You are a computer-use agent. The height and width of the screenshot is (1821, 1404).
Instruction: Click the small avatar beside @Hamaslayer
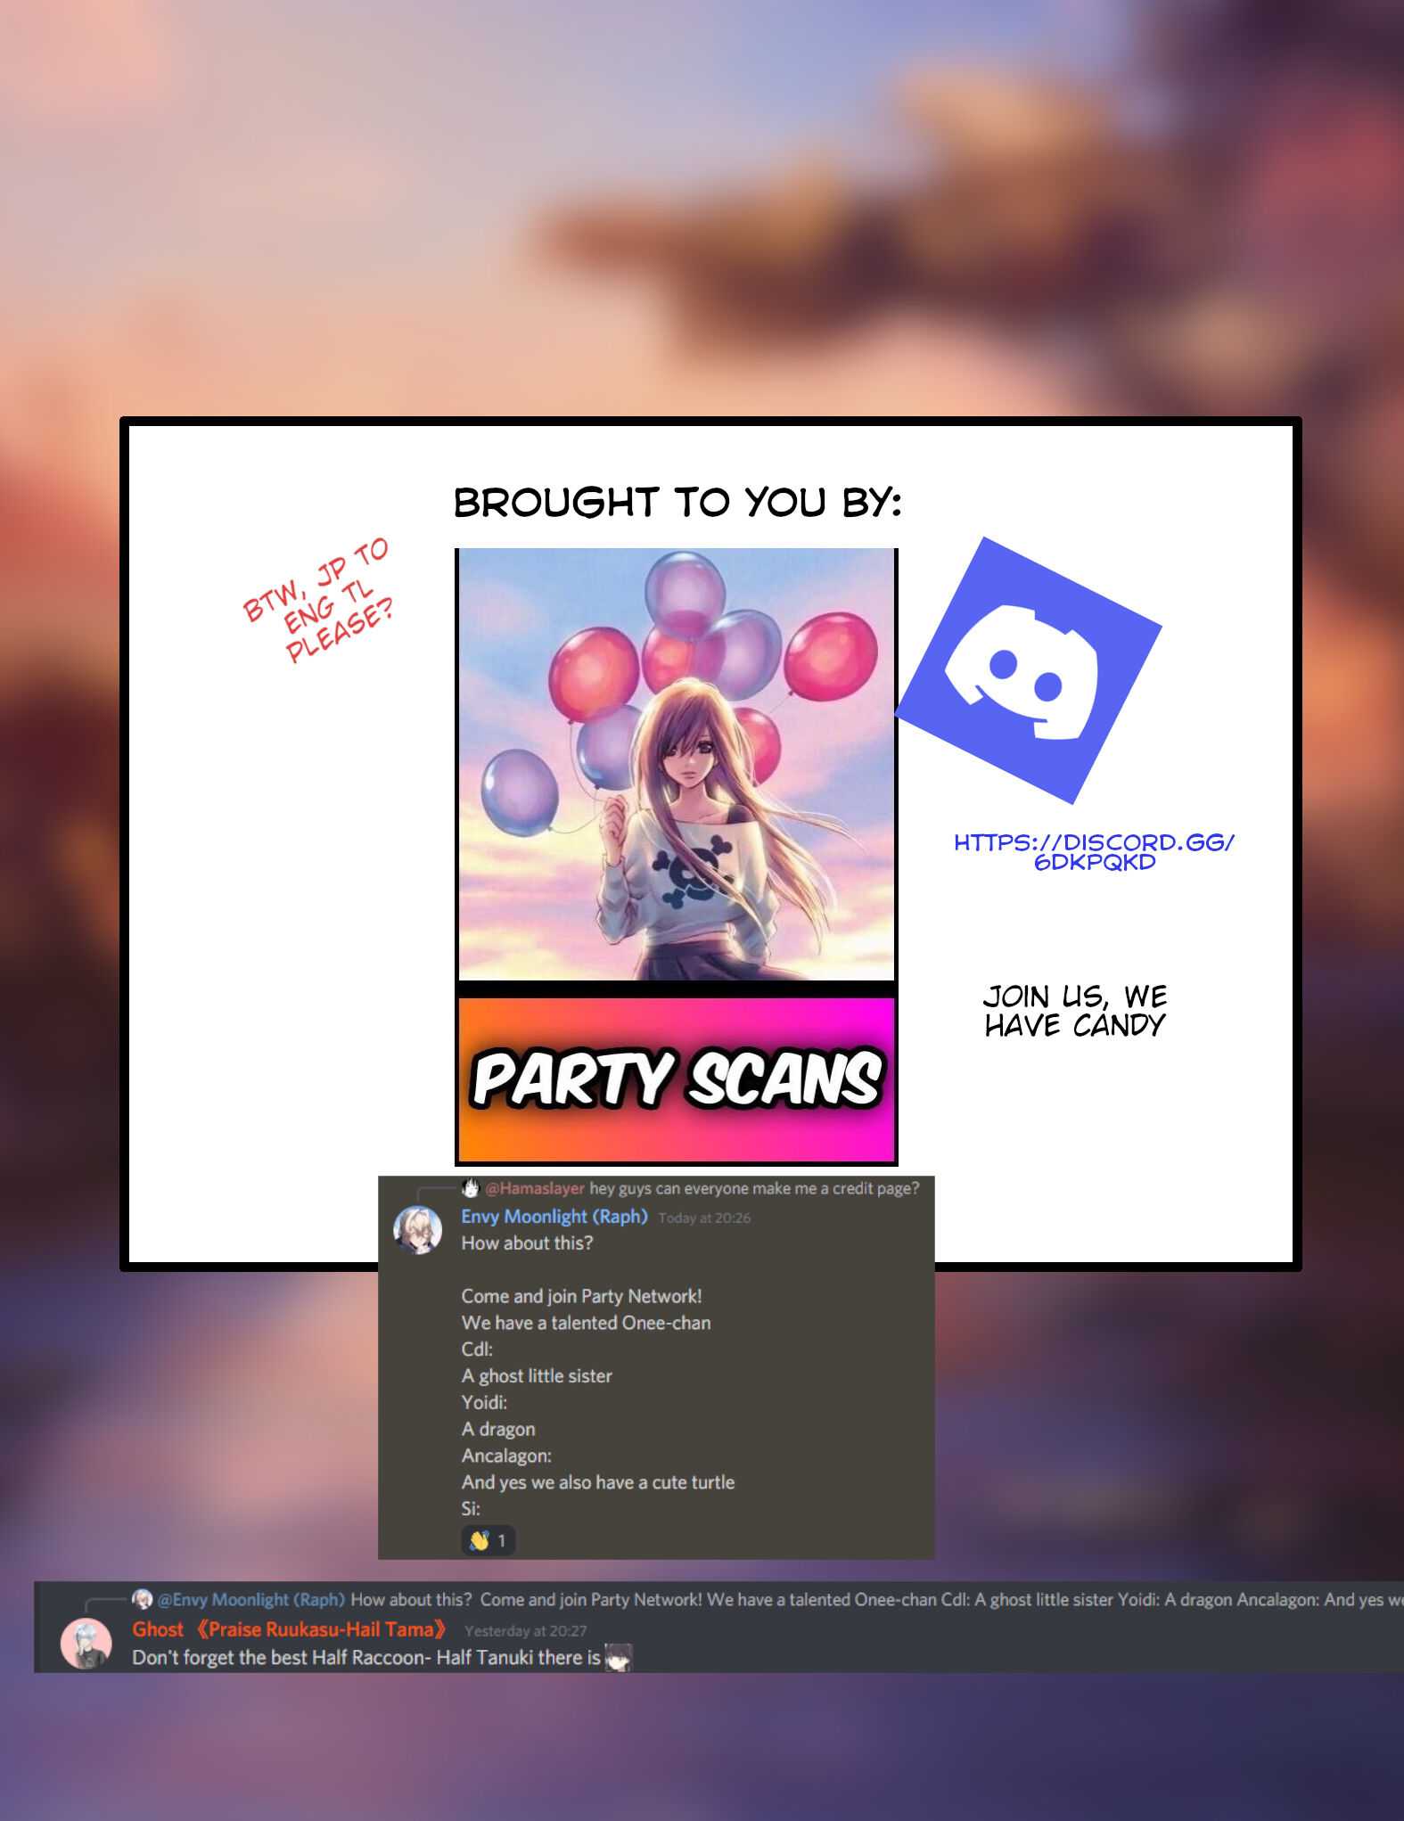pos(471,1188)
